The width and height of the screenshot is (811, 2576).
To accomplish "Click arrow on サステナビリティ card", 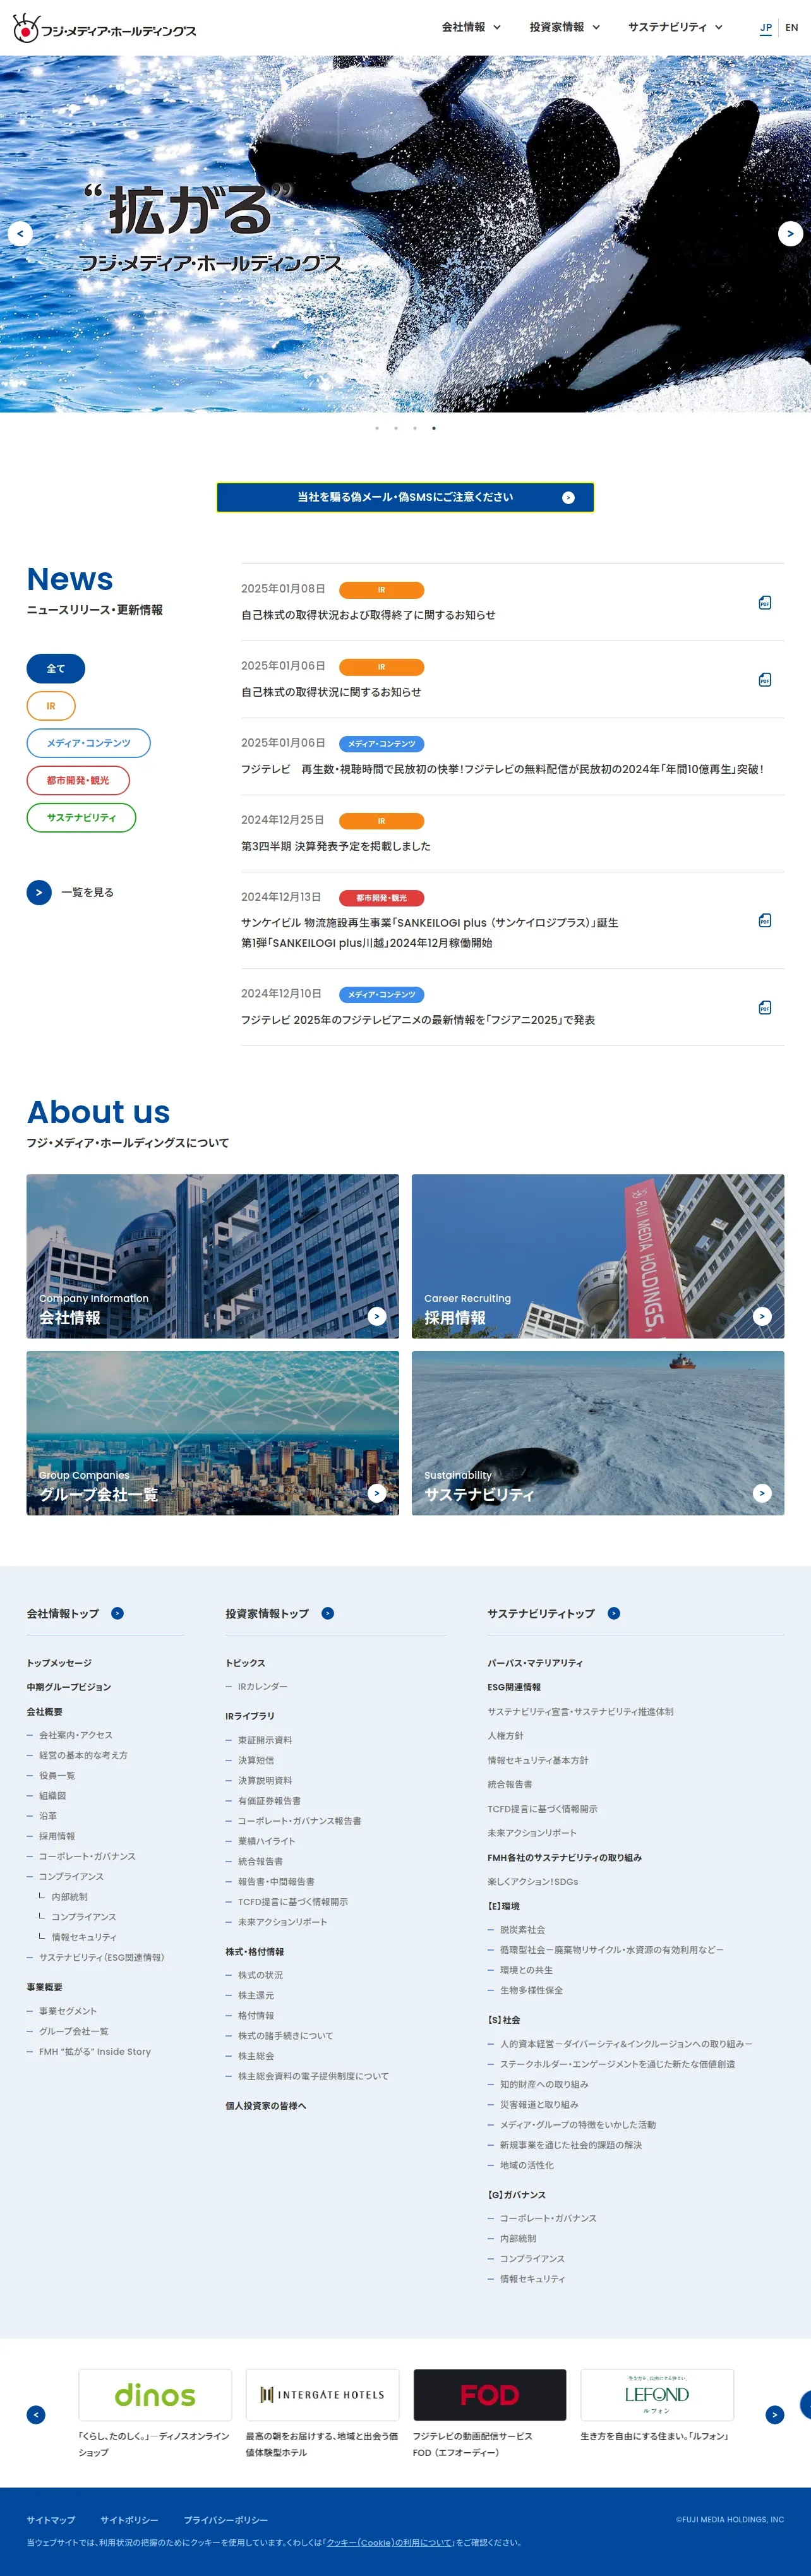I will point(762,1493).
